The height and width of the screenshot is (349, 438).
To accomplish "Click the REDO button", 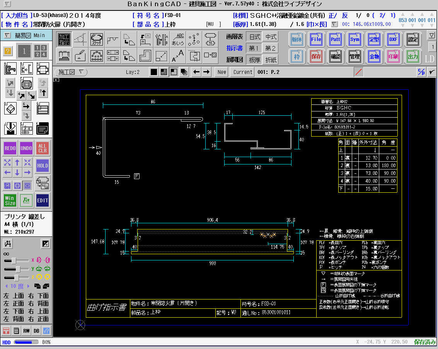I will coord(10,148).
